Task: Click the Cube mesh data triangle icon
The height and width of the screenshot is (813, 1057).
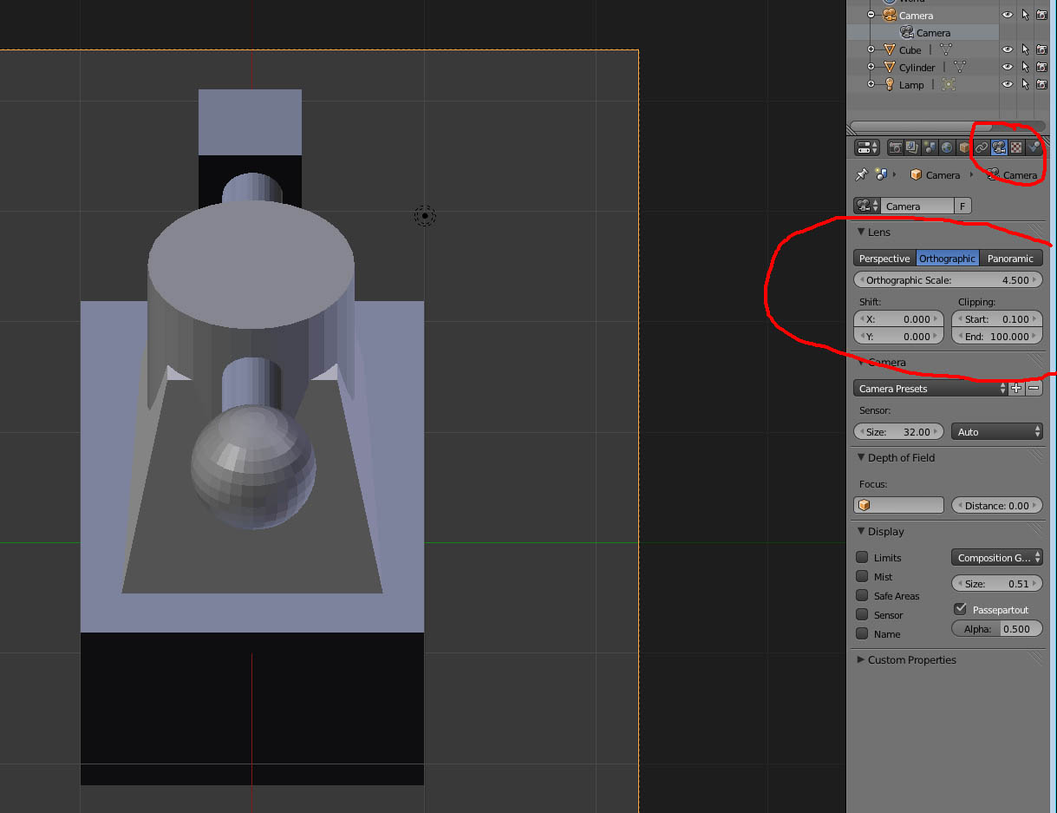Action: click(946, 50)
